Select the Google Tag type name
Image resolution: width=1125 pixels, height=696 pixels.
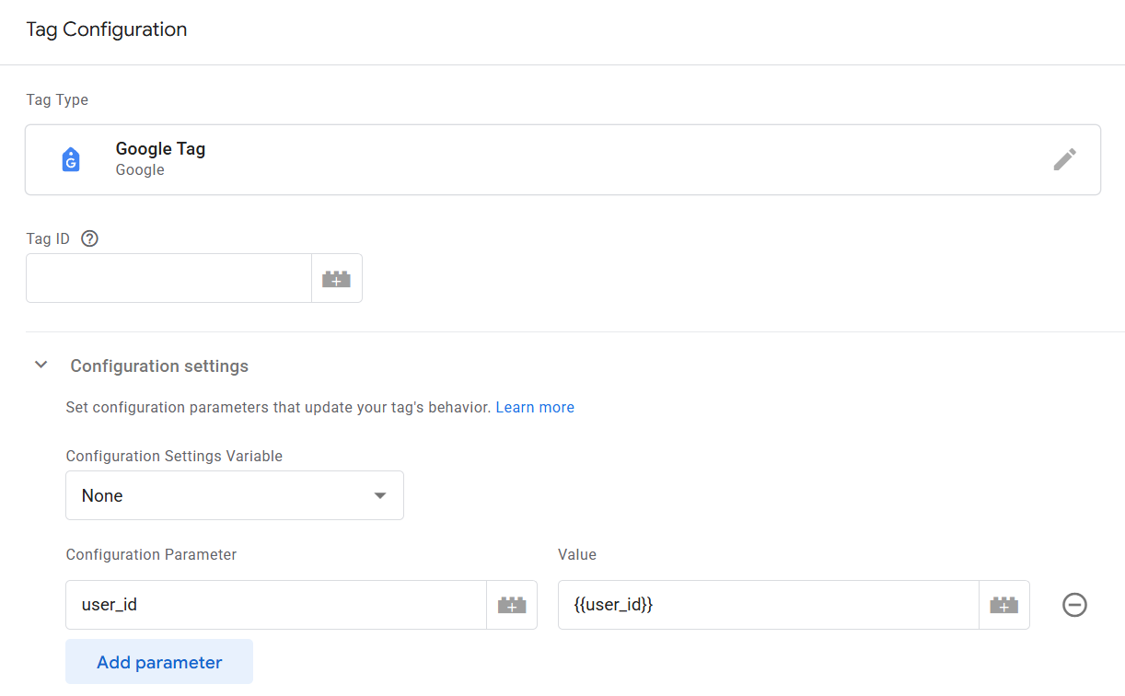(x=160, y=149)
